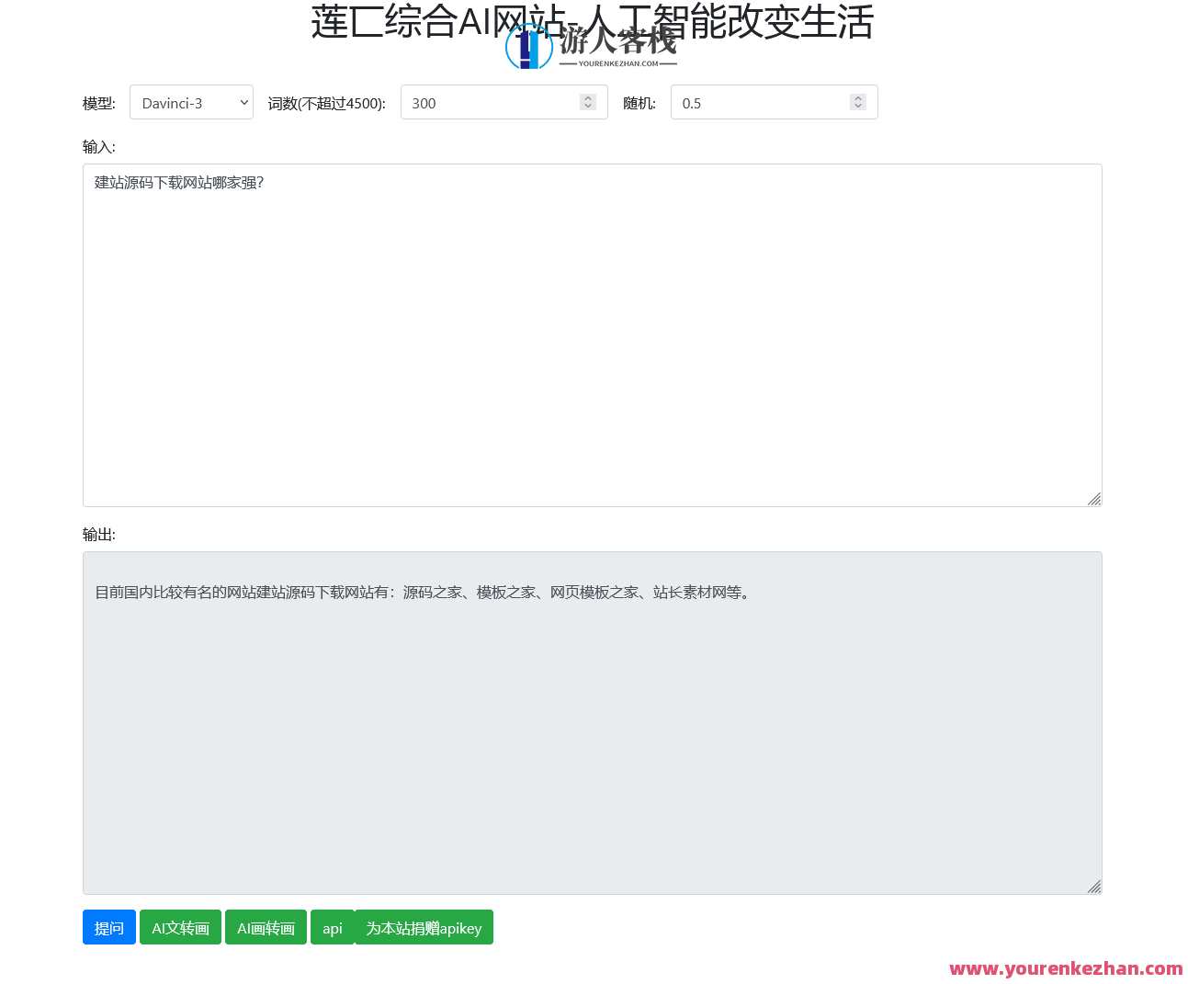This screenshot has width=1188, height=984.
Task: Open the Davinci-3 model dropdown
Action: coord(191,103)
